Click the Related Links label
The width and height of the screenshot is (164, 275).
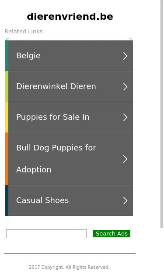click(x=24, y=32)
